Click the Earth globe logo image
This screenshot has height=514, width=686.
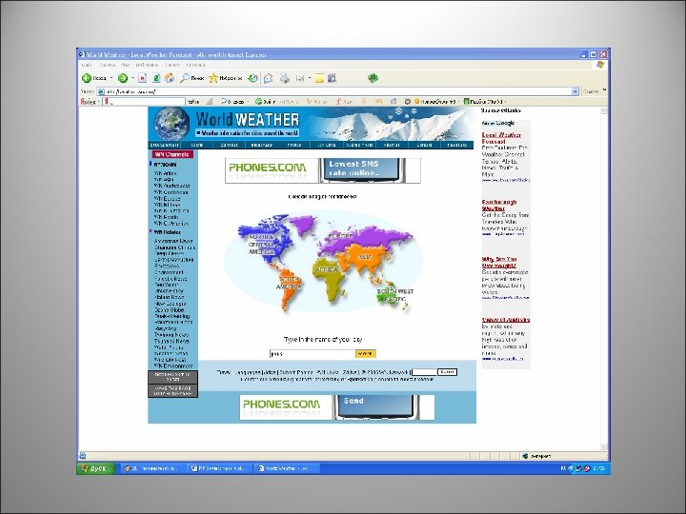coord(171,124)
